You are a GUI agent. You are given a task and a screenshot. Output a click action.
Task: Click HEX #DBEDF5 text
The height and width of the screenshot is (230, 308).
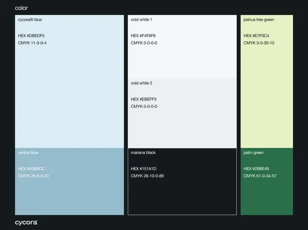click(x=31, y=36)
